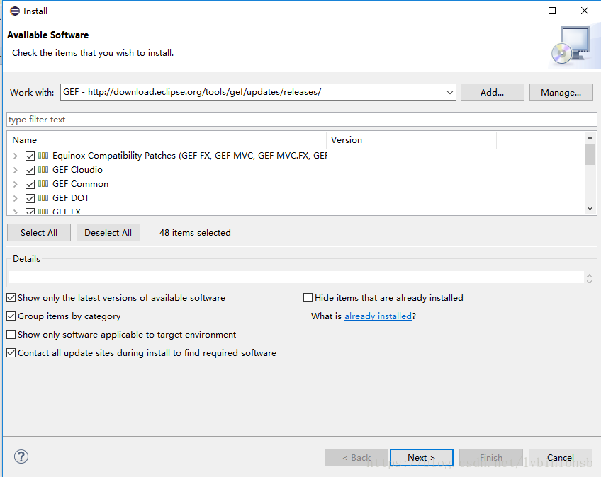Image resolution: width=601 pixels, height=477 pixels.
Task: Click the software list scroll down arrow
Action: point(590,209)
